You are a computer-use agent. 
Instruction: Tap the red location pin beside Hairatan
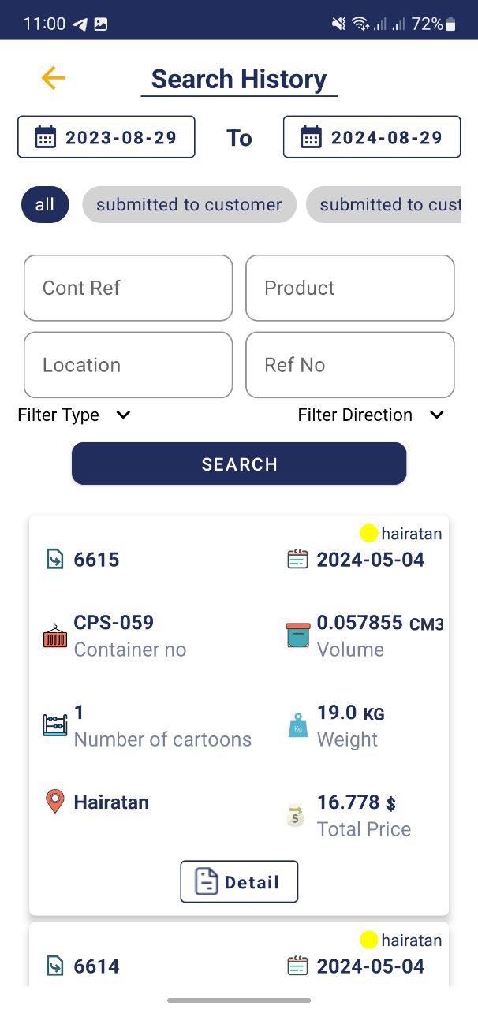point(54,802)
